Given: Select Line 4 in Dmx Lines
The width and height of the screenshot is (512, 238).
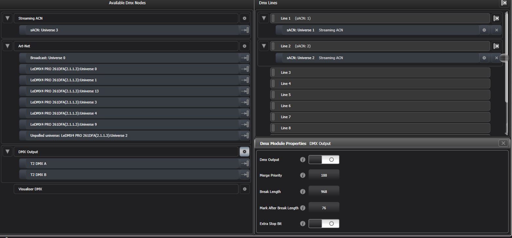Looking at the screenshot, I should tap(380, 84).
